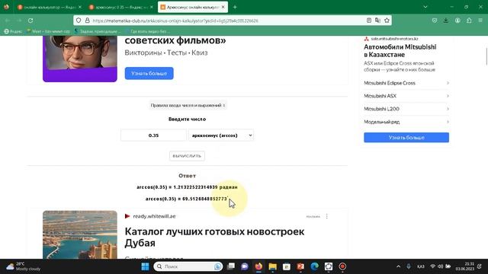This screenshot has width=488, height=274.
Task: Click the woman with glasses ad image
Action: (80, 59)
